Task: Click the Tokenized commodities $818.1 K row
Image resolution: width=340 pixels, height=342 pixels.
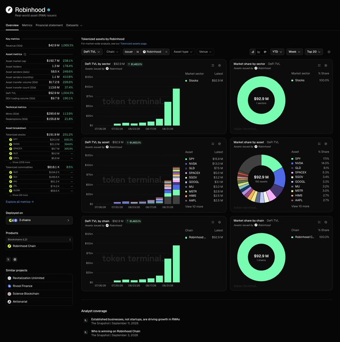Action: [x=39, y=167]
